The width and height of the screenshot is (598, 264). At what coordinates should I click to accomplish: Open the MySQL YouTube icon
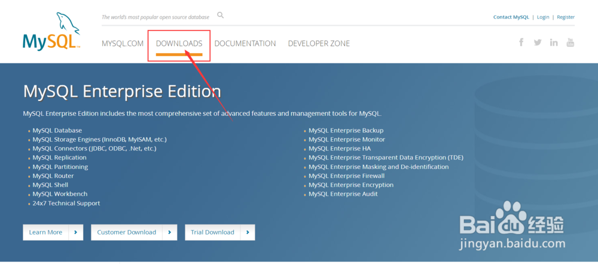[x=570, y=42]
